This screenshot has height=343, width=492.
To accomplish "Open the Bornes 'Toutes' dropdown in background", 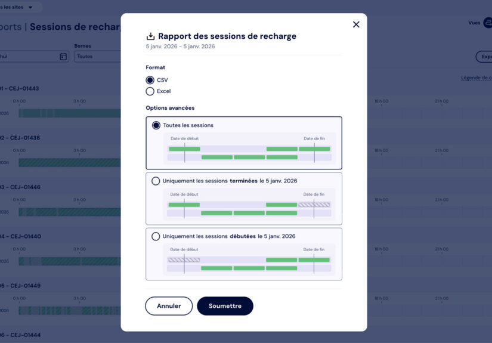I will 97,57.
